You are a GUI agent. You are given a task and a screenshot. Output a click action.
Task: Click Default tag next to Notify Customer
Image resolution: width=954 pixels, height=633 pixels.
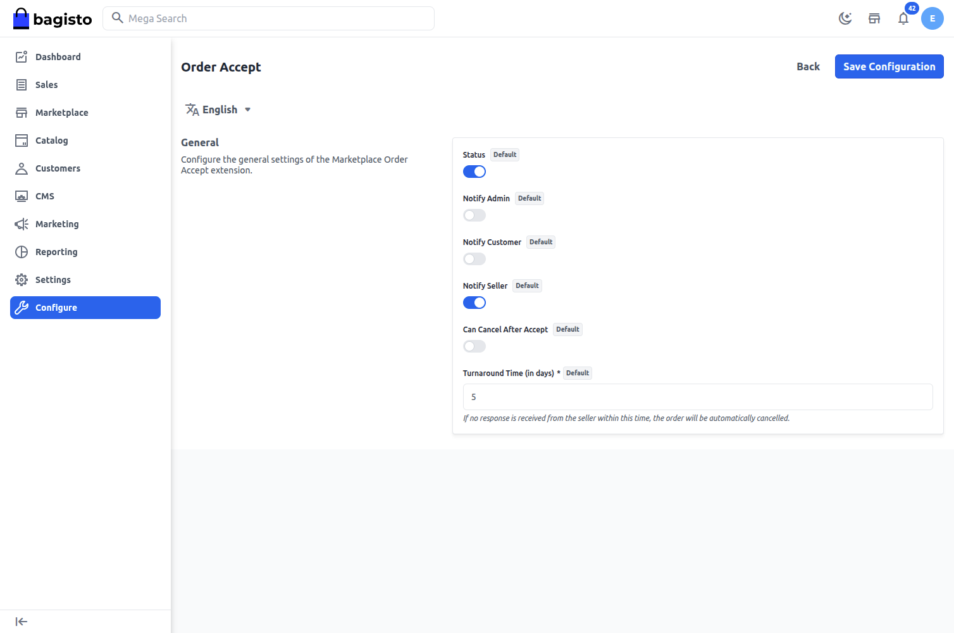pyautogui.click(x=541, y=242)
